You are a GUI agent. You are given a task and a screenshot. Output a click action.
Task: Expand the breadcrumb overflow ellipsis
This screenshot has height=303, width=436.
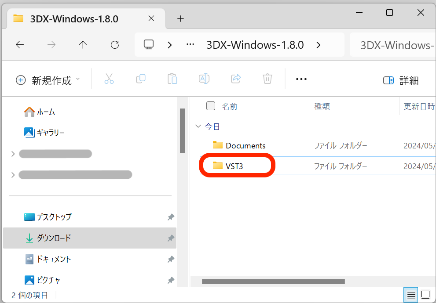pyautogui.click(x=190, y=44)
